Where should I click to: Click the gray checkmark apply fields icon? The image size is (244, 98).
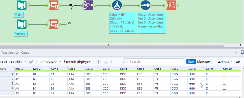(x=31, y=62)
